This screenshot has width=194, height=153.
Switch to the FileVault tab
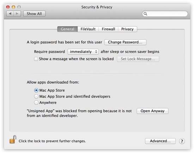point(88,29)
